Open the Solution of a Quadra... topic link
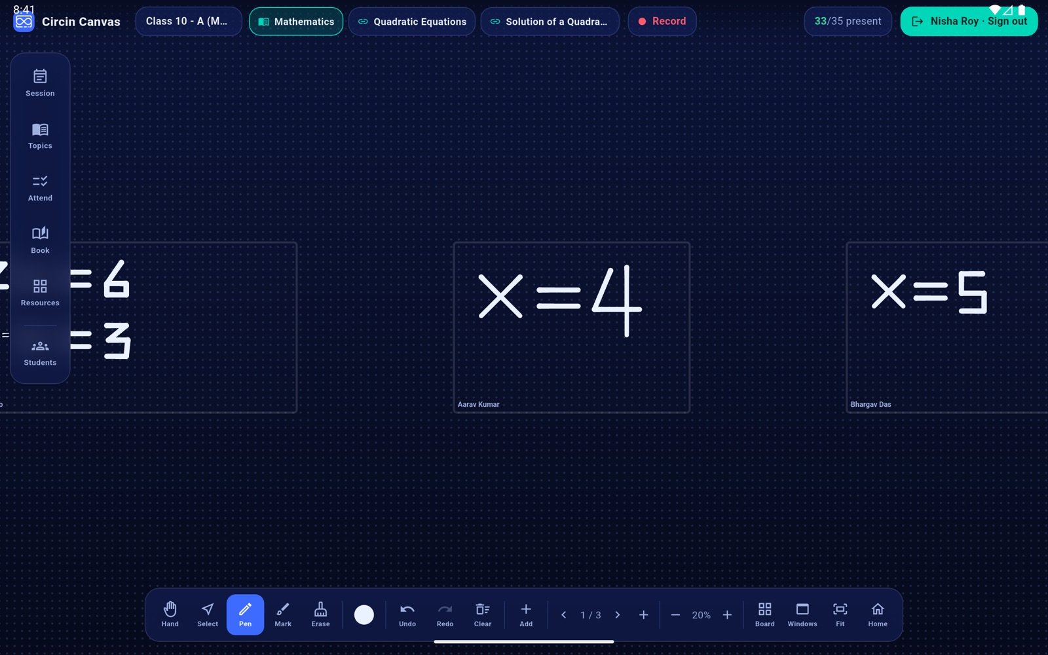Screen dimensions: 1048x655 (550, 21)
